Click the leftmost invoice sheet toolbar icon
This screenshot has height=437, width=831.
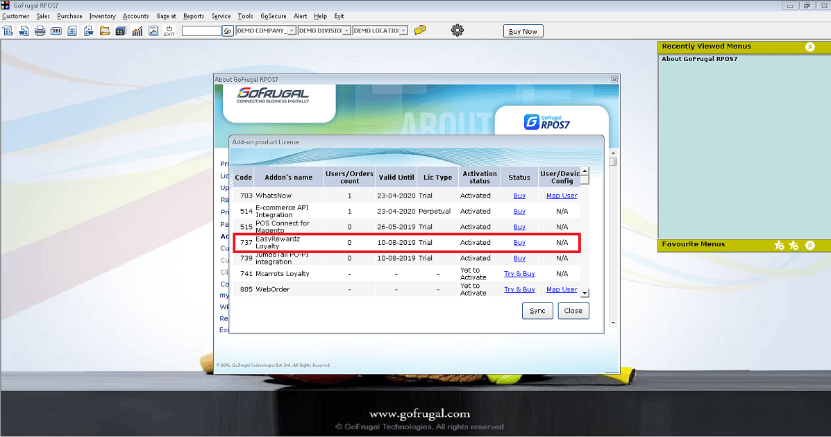[x=8, y=31]
